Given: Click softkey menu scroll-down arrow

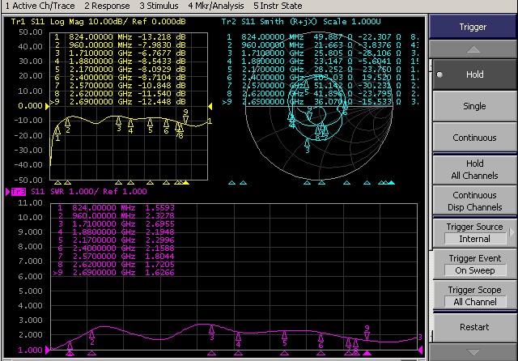Looking at the screenshot, I should pyautogui.click(x=473, y=352).
